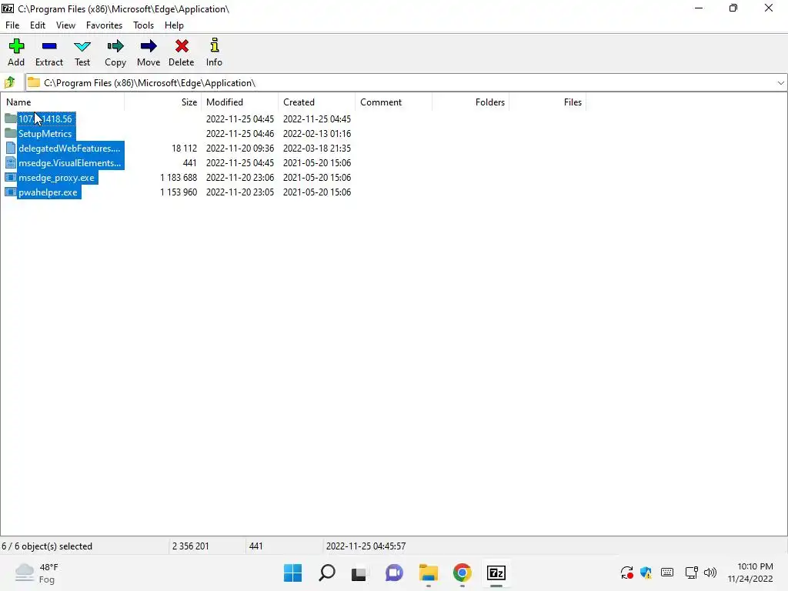Open the Favorites menu
This screenshot has width=788, height=591.
click(104, 25)
